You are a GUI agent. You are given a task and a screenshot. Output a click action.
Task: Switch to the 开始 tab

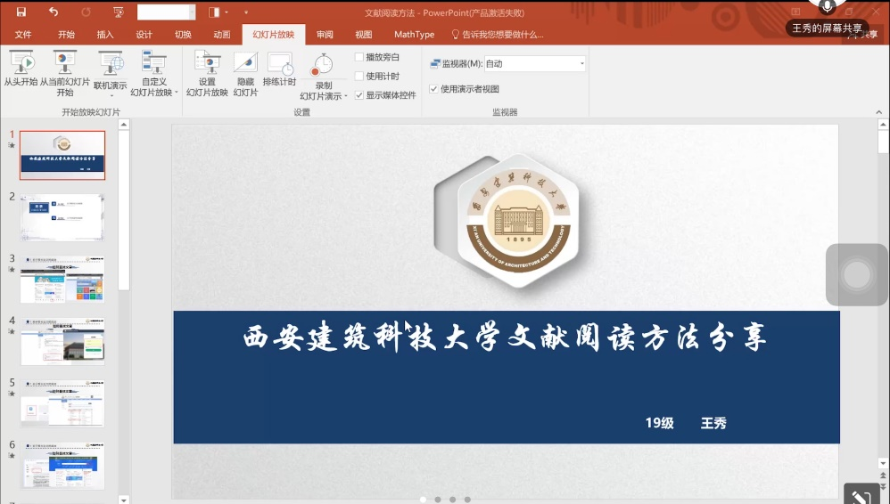point(66,35)
